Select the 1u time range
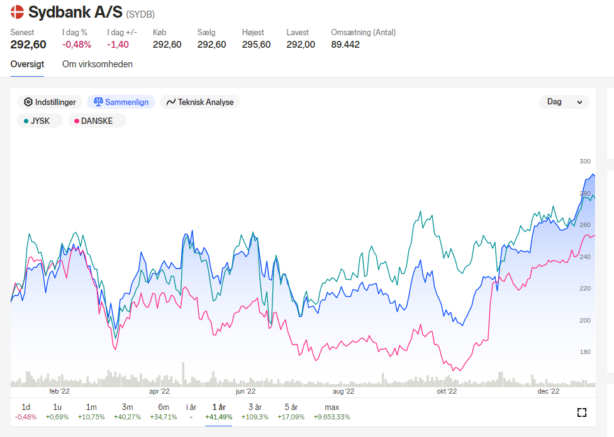Viewport: 614px width, 437px height. [x=57, y=412]
